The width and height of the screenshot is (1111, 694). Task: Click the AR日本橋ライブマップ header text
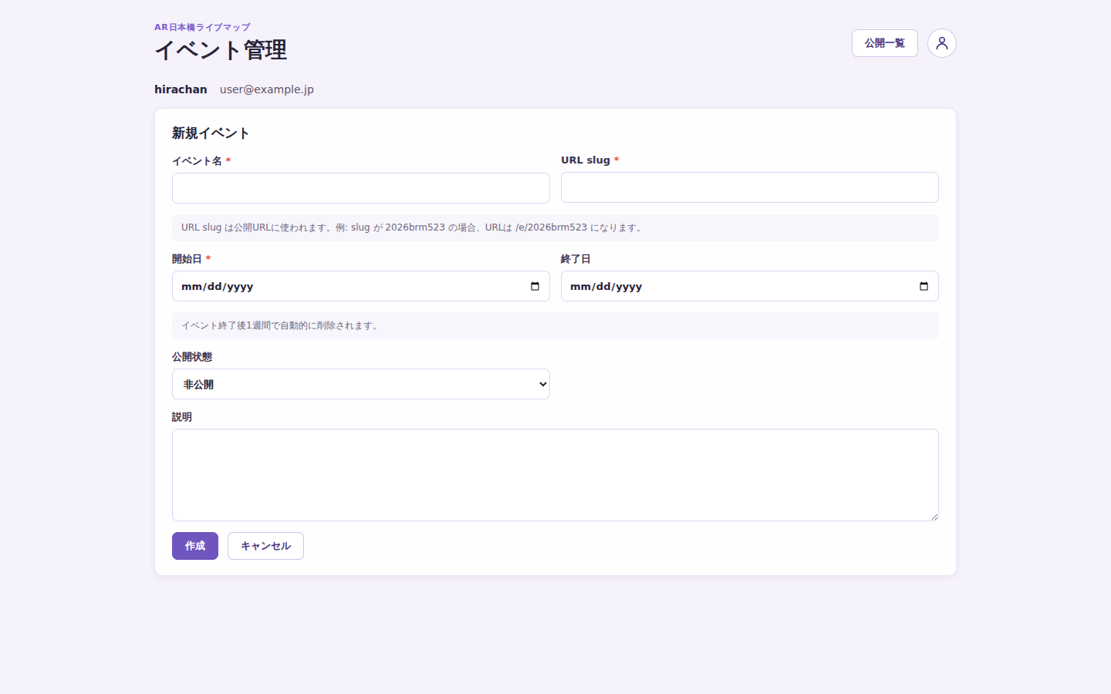coord(202,27)
